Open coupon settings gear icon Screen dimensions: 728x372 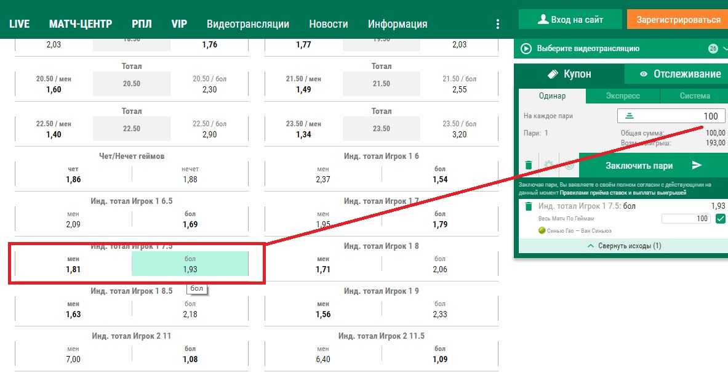[x=549, y=165]
